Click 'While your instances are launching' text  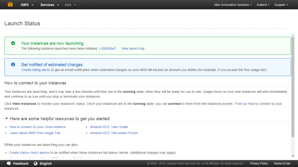41,145
